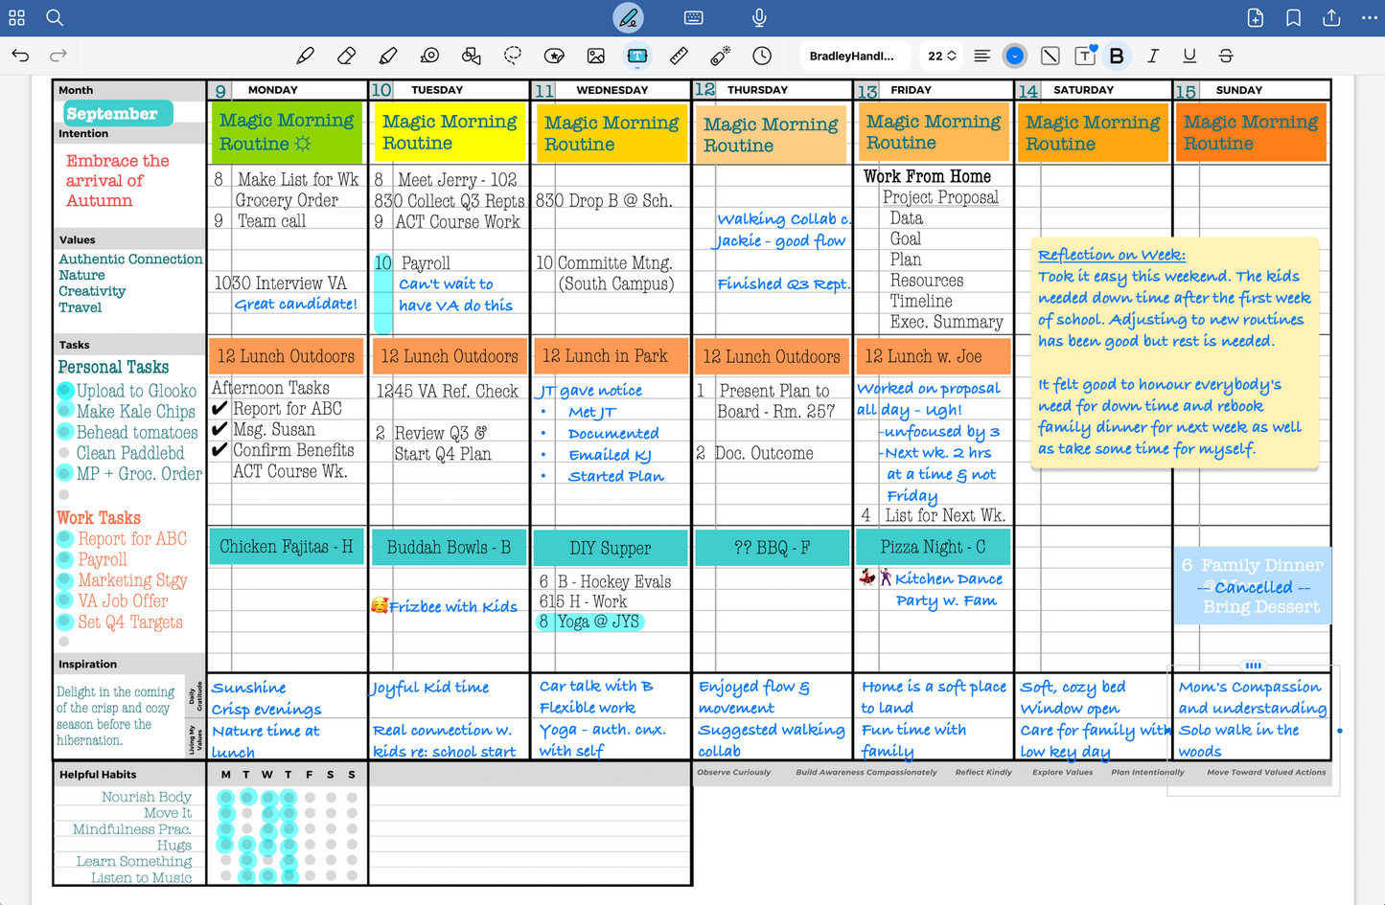Image resolution: width=1385 pixels, height=905 pixels.
Task: Select the Ruler tool
Action: pyautogui.click(x=679, y=57)
